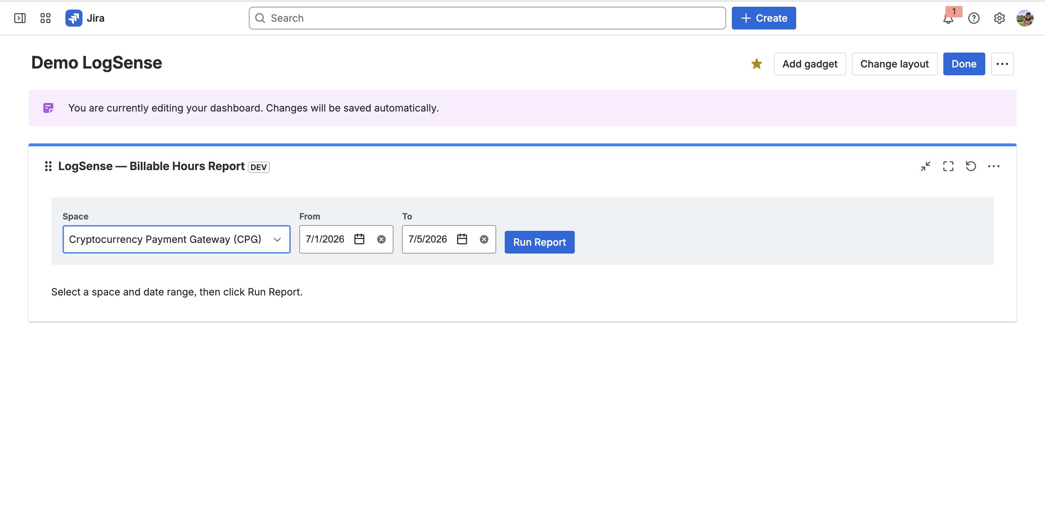Open the app switcher grid icon
Image resolution: width=1045 pixels, height=522 pixels.
pyautogui.click(x=45, y=18)
